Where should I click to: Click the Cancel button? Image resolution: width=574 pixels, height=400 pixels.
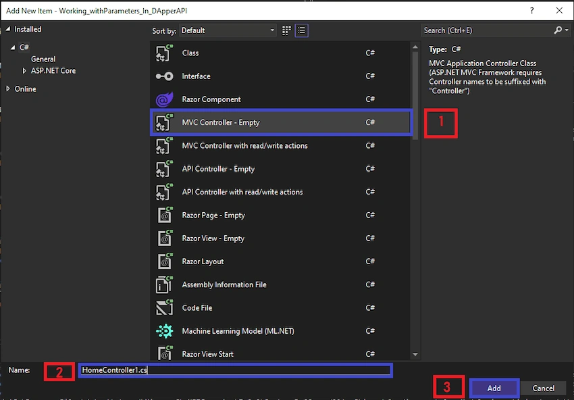tap(543, 388)
